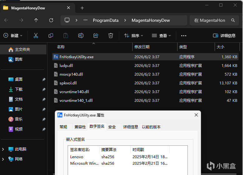Select file vcruntime140.dll
This screenshot has width=243, height=175.
145,92
